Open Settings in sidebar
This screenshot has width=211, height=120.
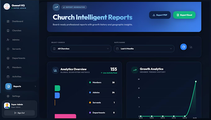point(16,96)
